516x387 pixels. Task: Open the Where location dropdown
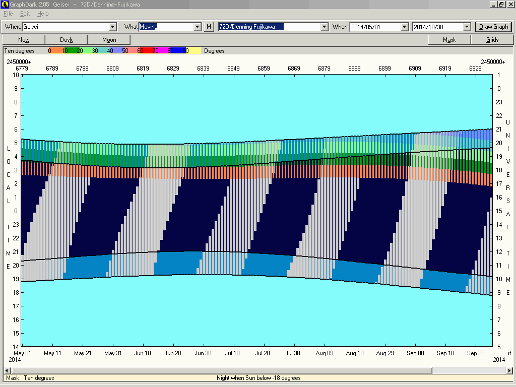coord(112,27)
